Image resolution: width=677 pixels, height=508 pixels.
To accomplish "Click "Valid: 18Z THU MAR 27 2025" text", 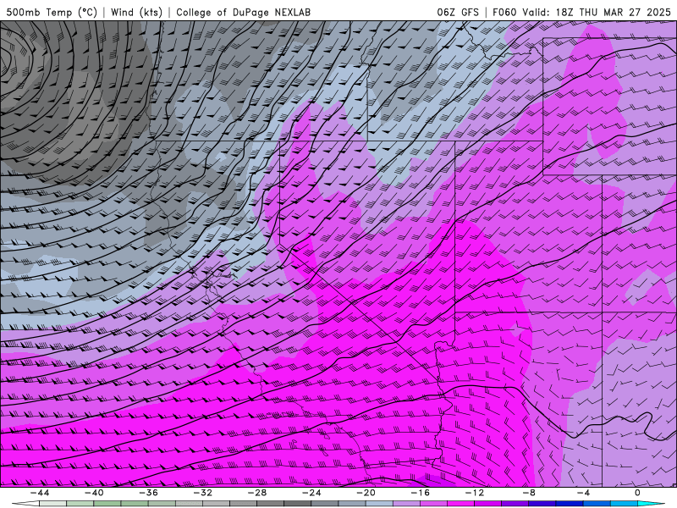I will click(x=597, y=12).
